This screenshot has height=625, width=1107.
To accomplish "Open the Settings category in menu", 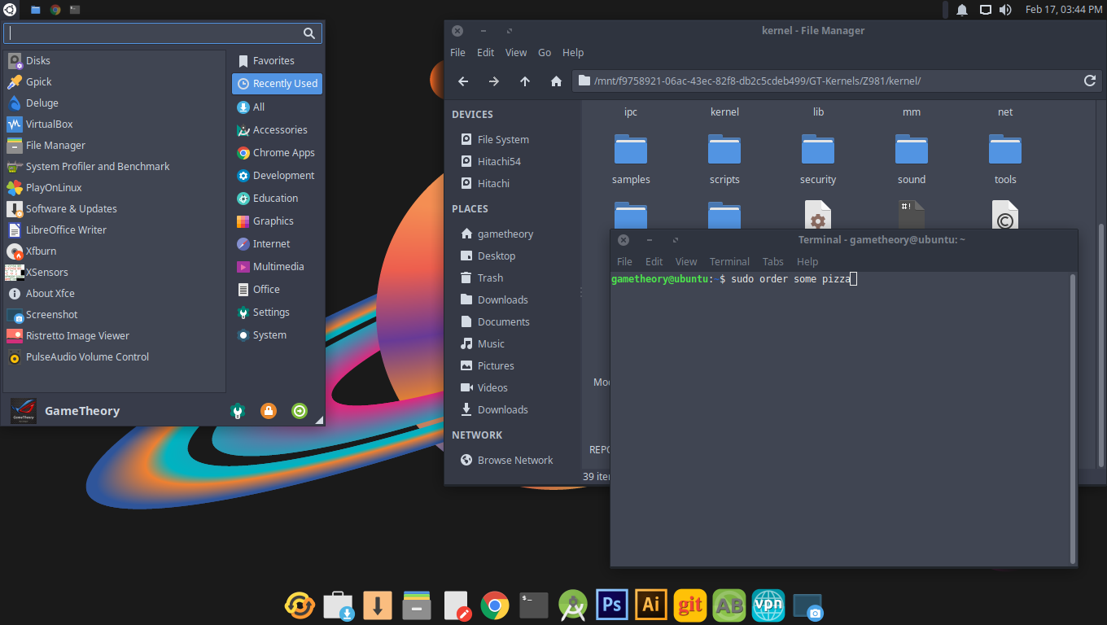I will 270,312.
